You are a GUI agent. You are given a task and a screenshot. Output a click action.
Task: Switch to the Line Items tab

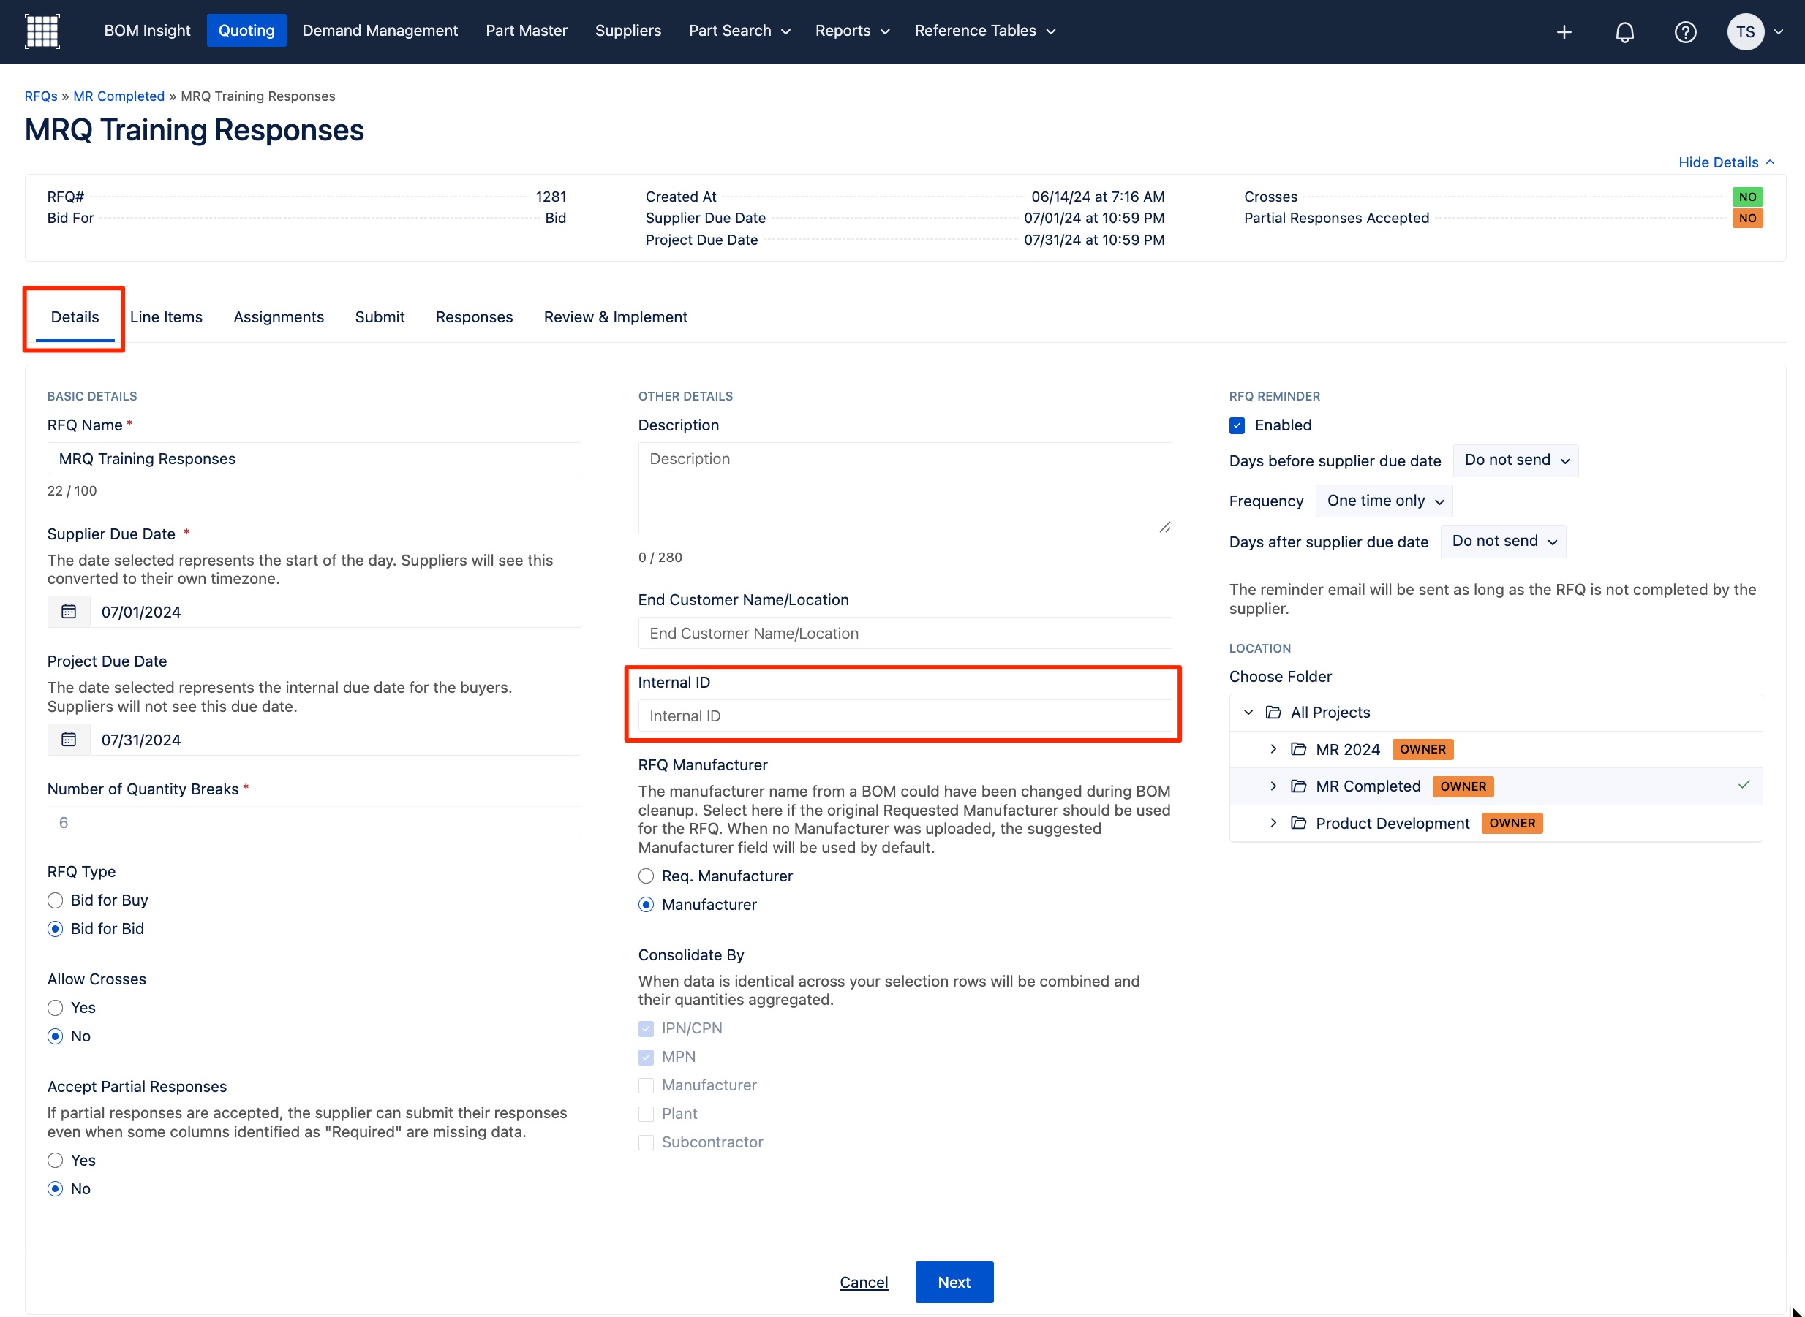[166, 316]
